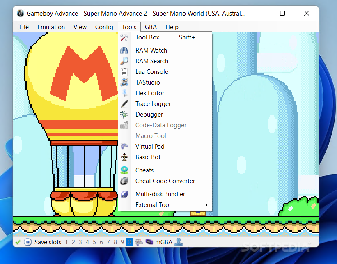The width and height of the screenshot is (337, 264).
Task: Open the Help menu
Action: click(172, 27)
